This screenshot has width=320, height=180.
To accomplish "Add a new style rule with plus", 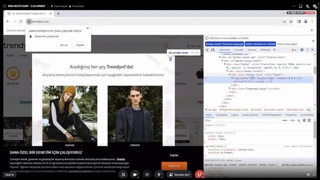I will click(298, 120).
